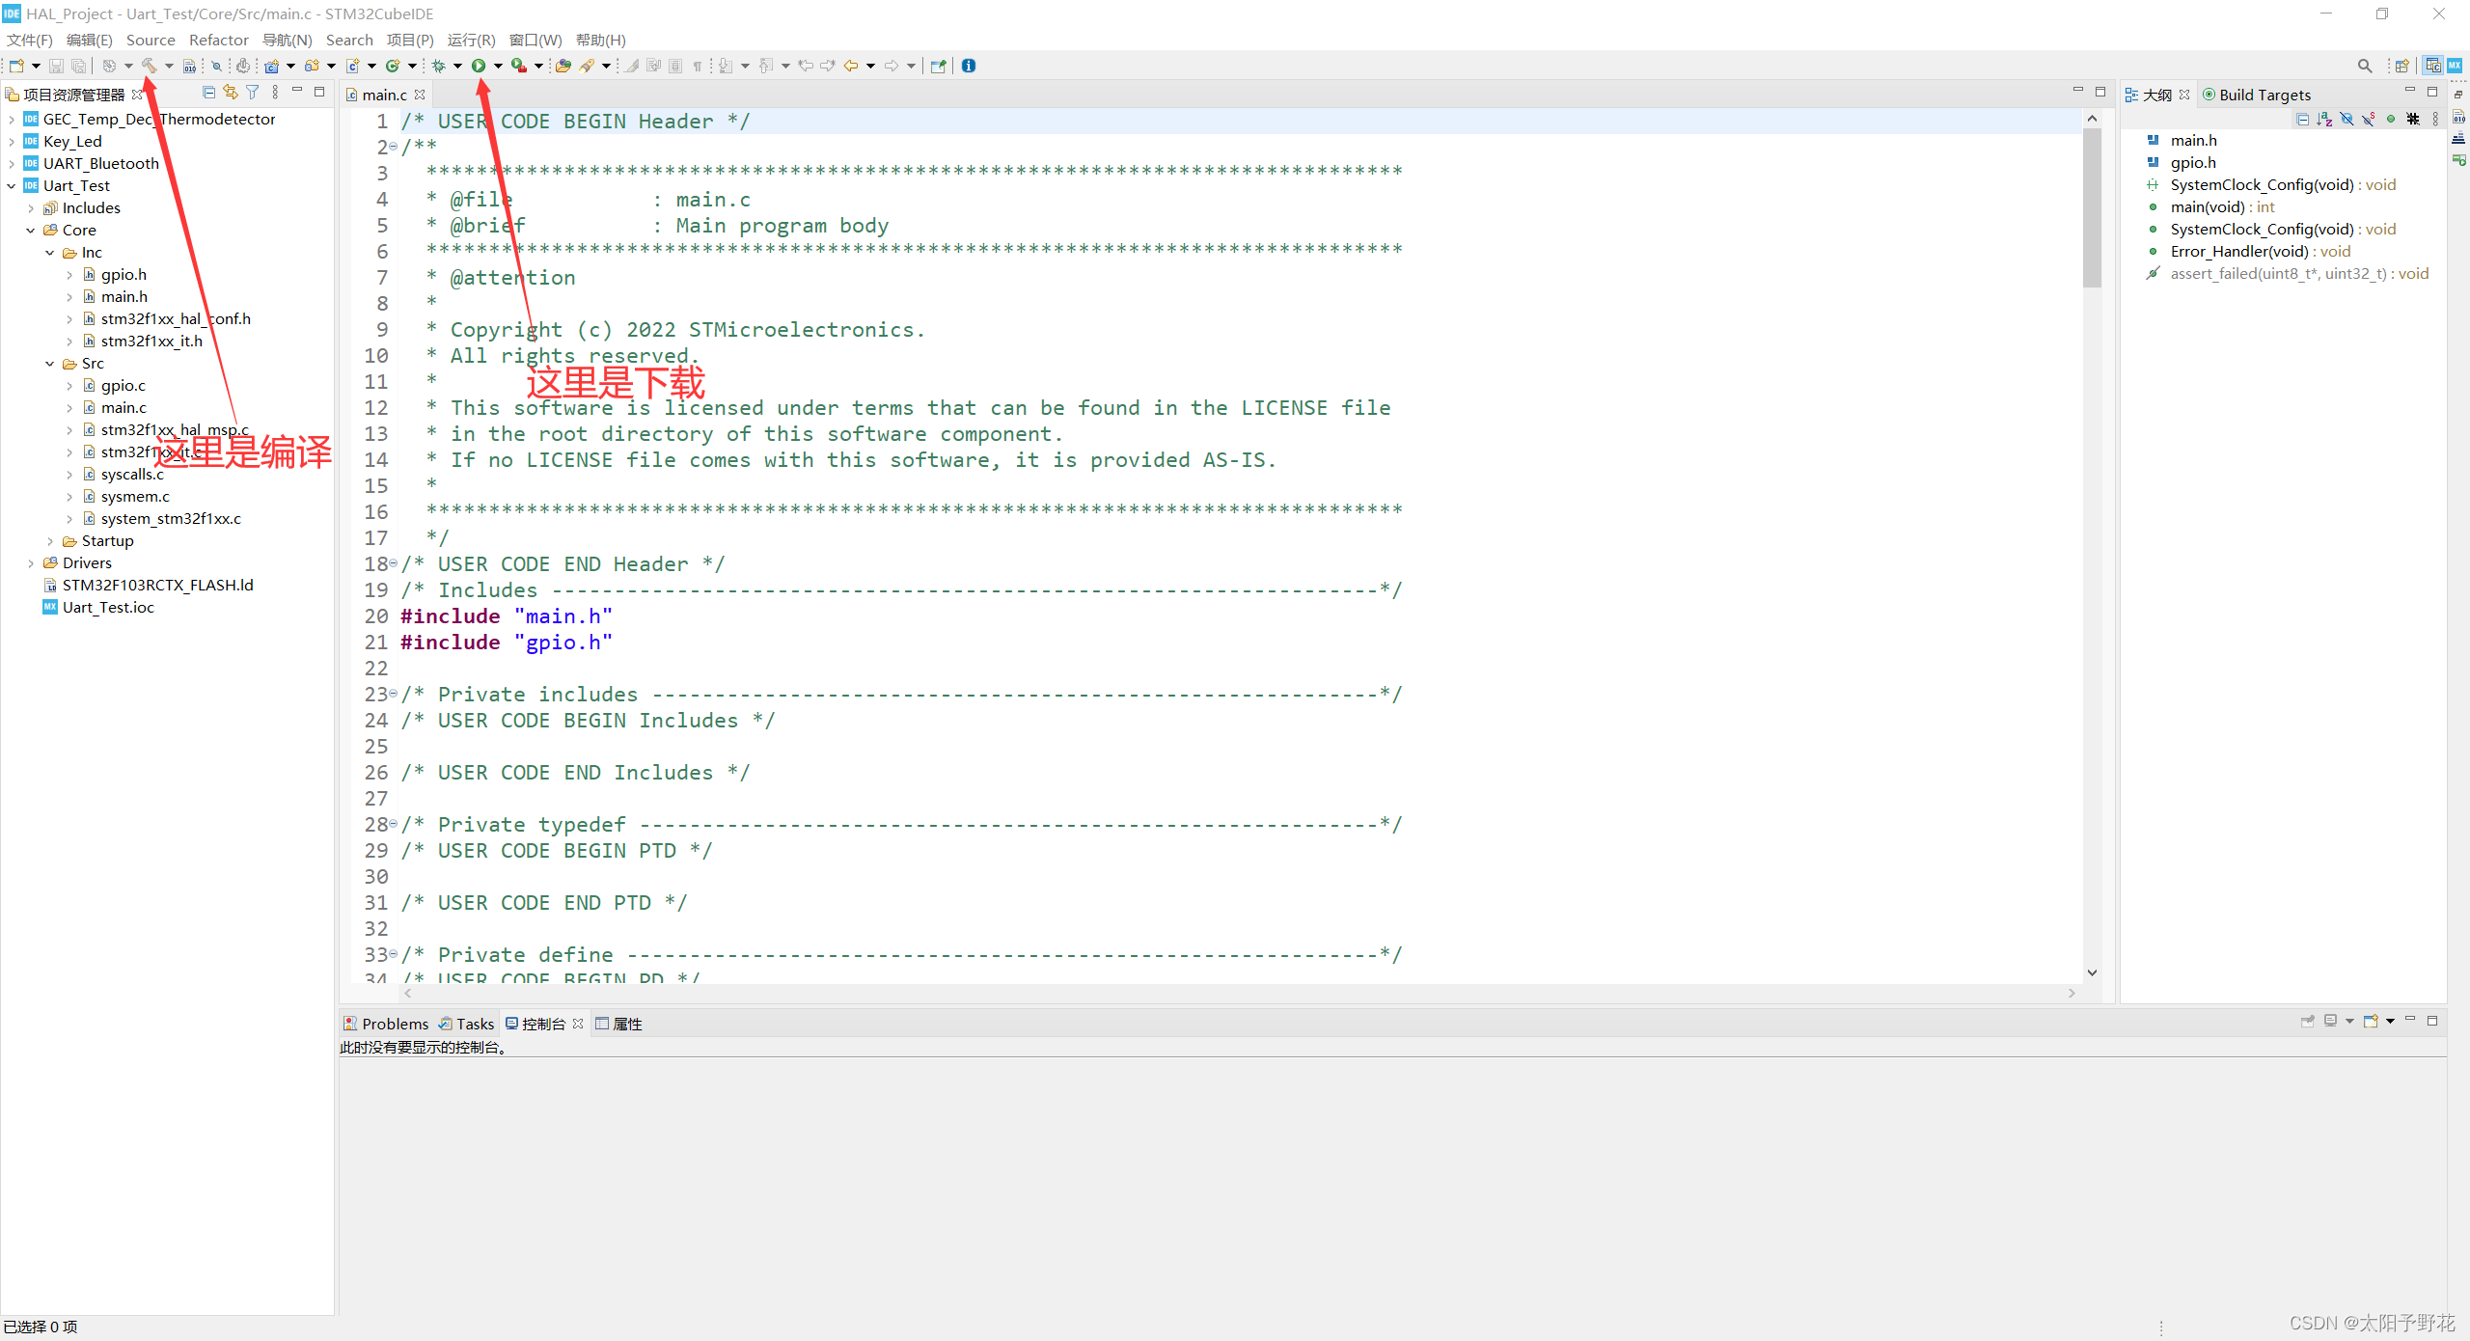Switch to the Problems tab
This screenshot has height=1341, width=2470.
coord(395,1024)
